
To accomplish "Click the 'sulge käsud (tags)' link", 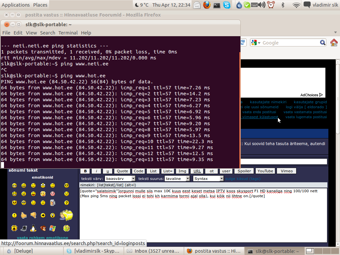I will point(243,179).
